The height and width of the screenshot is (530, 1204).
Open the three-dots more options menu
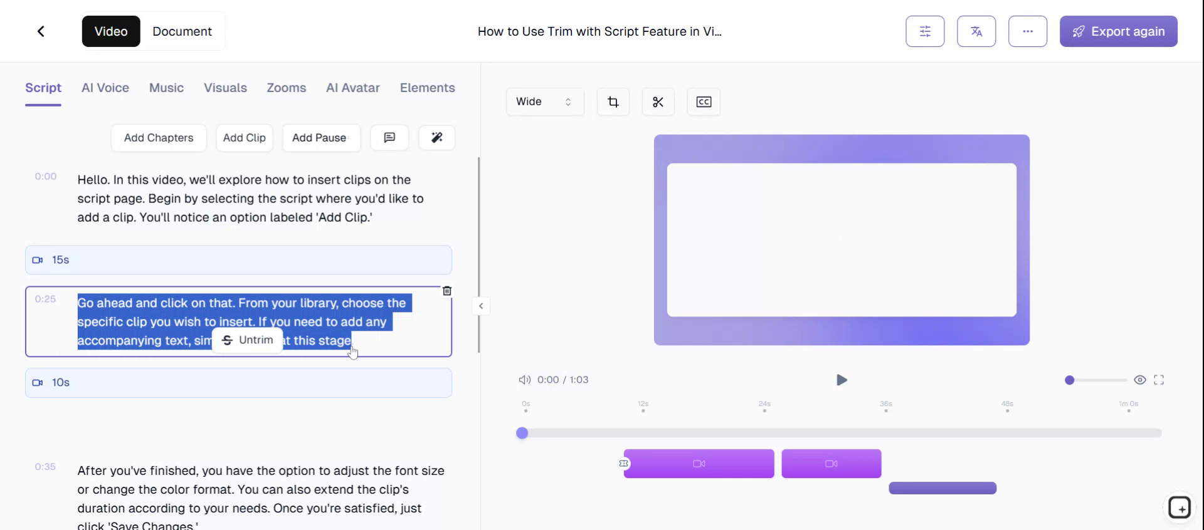tap(1028, 31)
